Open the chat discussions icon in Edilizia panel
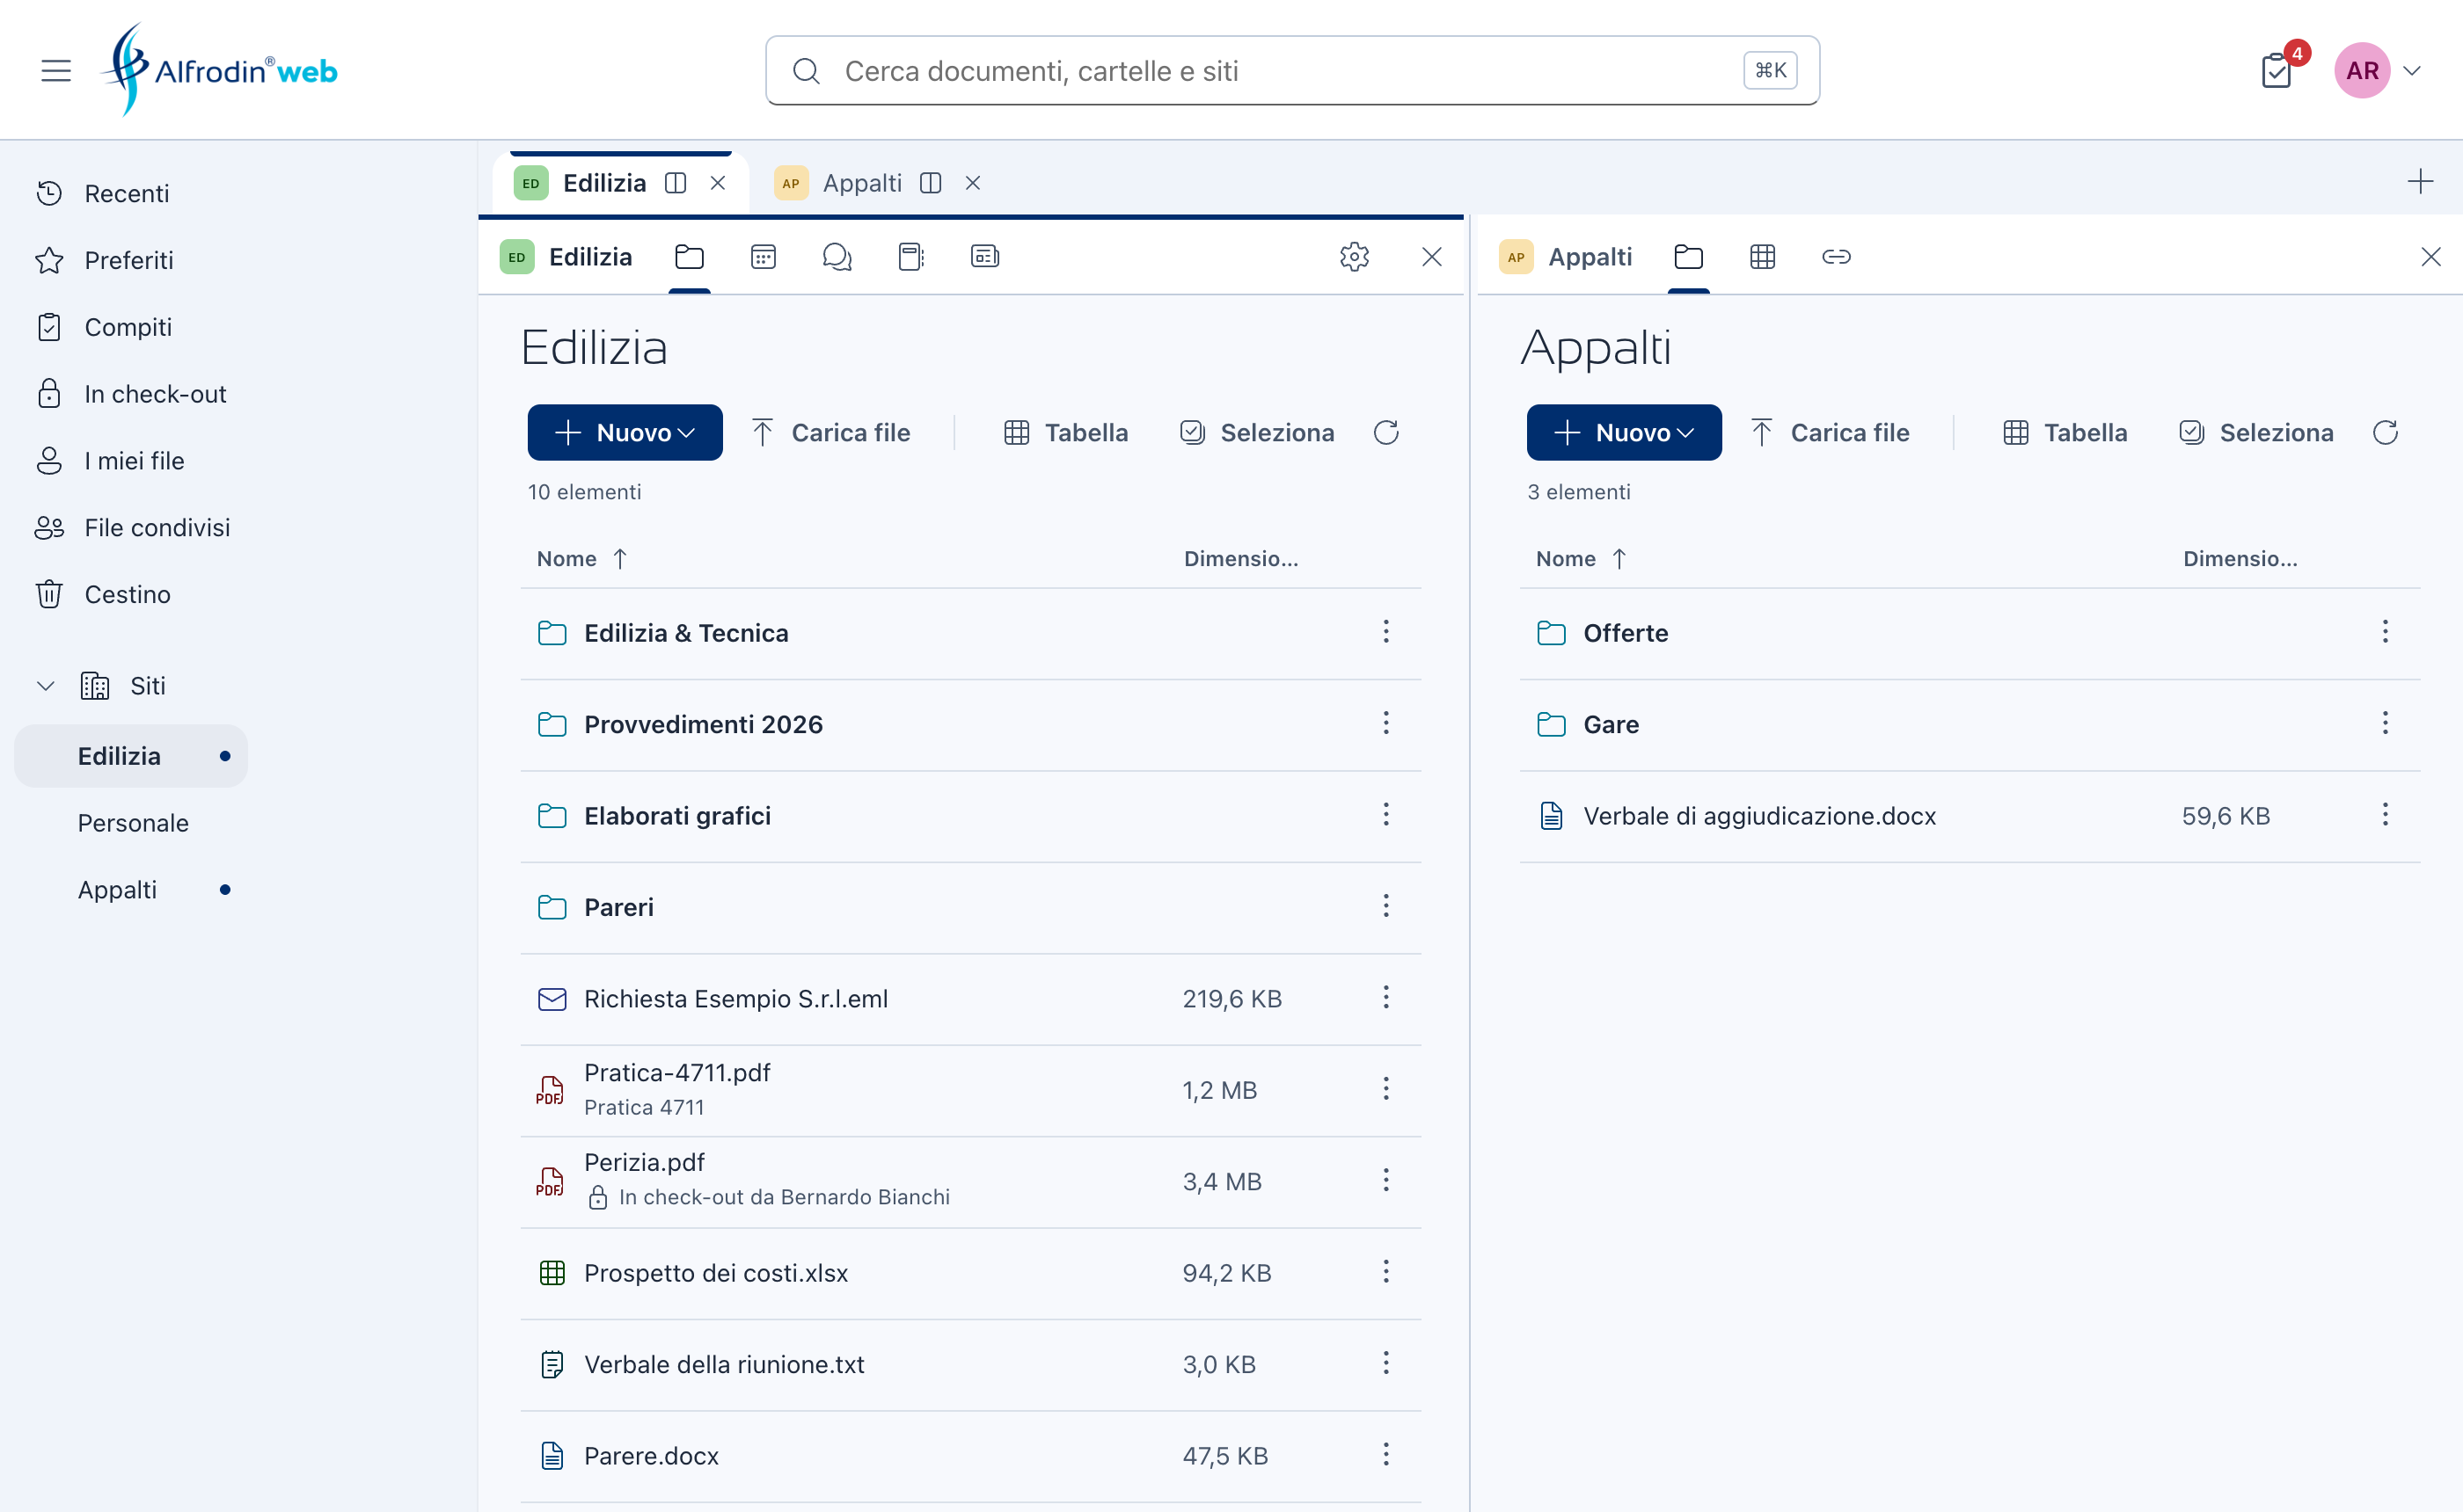Screen dimensions: 2463x1512 (x=837, y=257)
